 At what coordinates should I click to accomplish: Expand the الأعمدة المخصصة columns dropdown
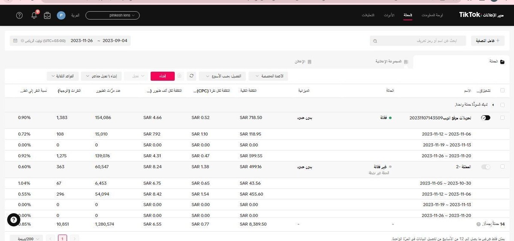click(x=269, y=76)
